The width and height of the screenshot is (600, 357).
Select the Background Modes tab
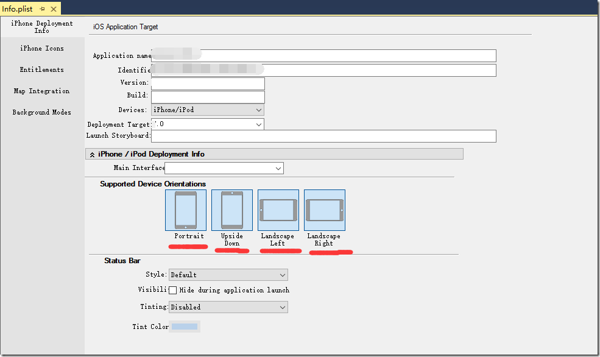point(41,113)
